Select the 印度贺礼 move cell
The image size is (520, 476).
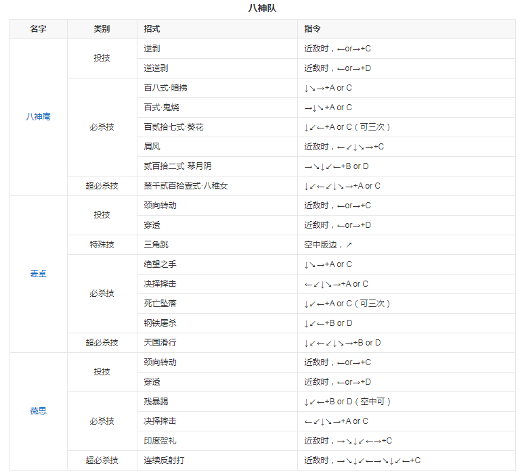coord(160,441)
